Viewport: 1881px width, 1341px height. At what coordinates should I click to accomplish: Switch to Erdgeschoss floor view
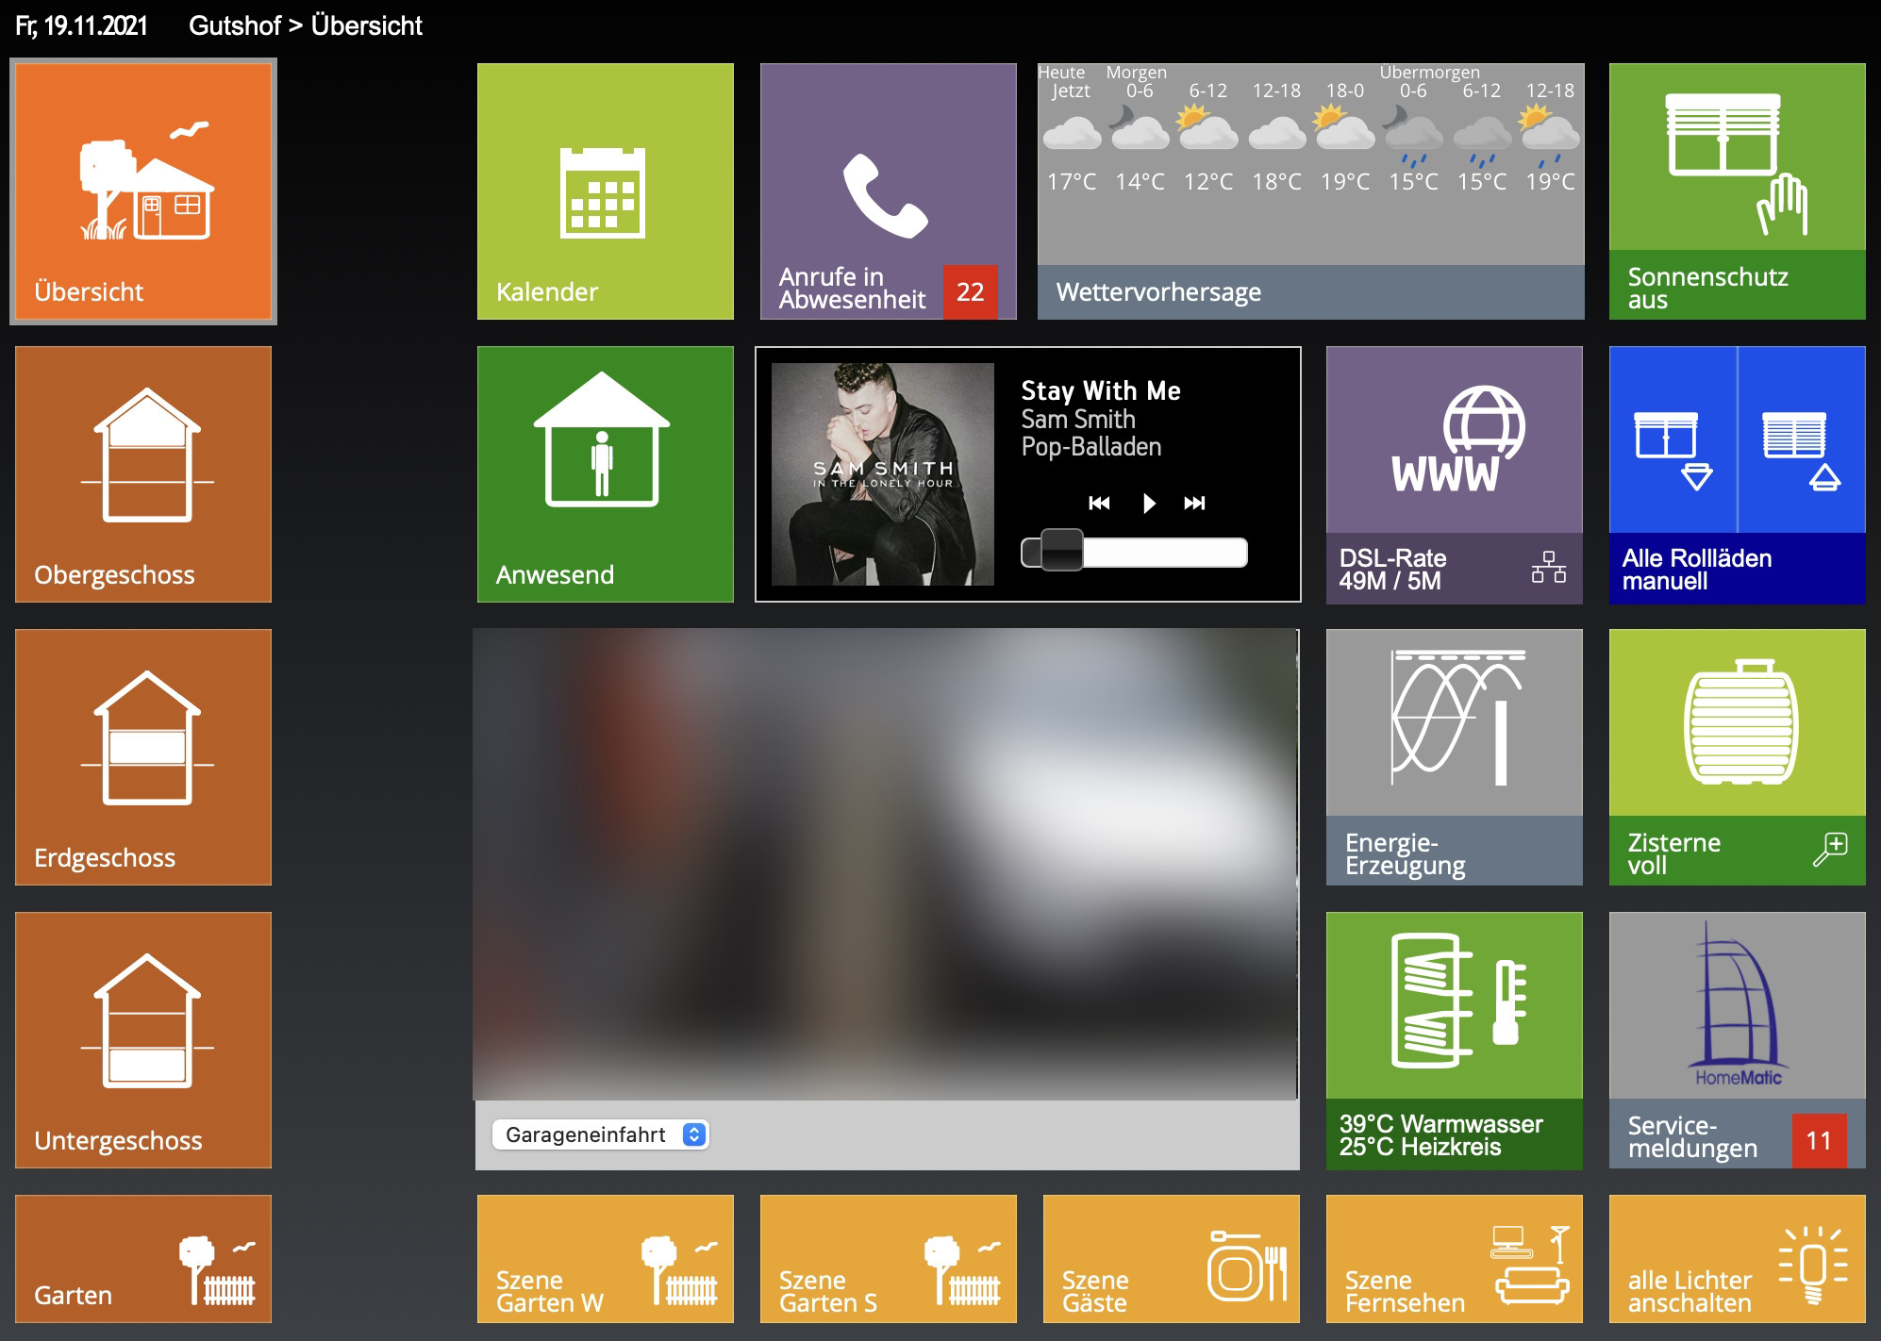click(143, 757)
